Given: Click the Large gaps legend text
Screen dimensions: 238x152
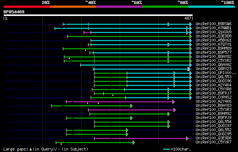Looking at the screenshot, I should pos(46,149).
